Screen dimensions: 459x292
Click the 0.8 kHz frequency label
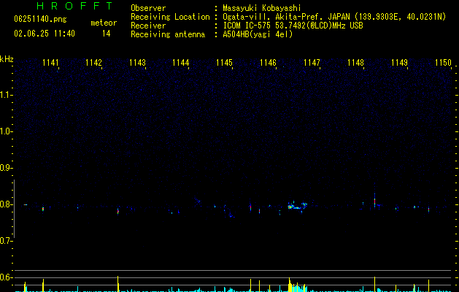point(6,204)
